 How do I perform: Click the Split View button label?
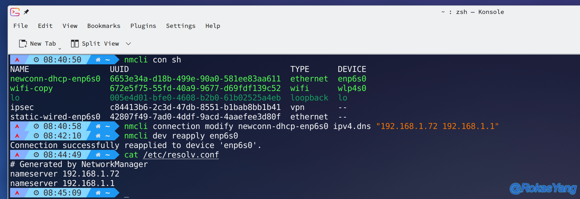tap(100, 44)
